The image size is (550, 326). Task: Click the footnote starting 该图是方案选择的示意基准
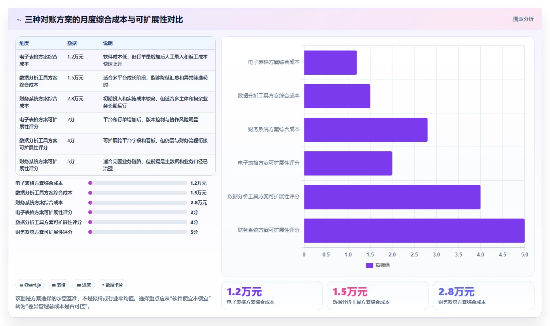113,303
